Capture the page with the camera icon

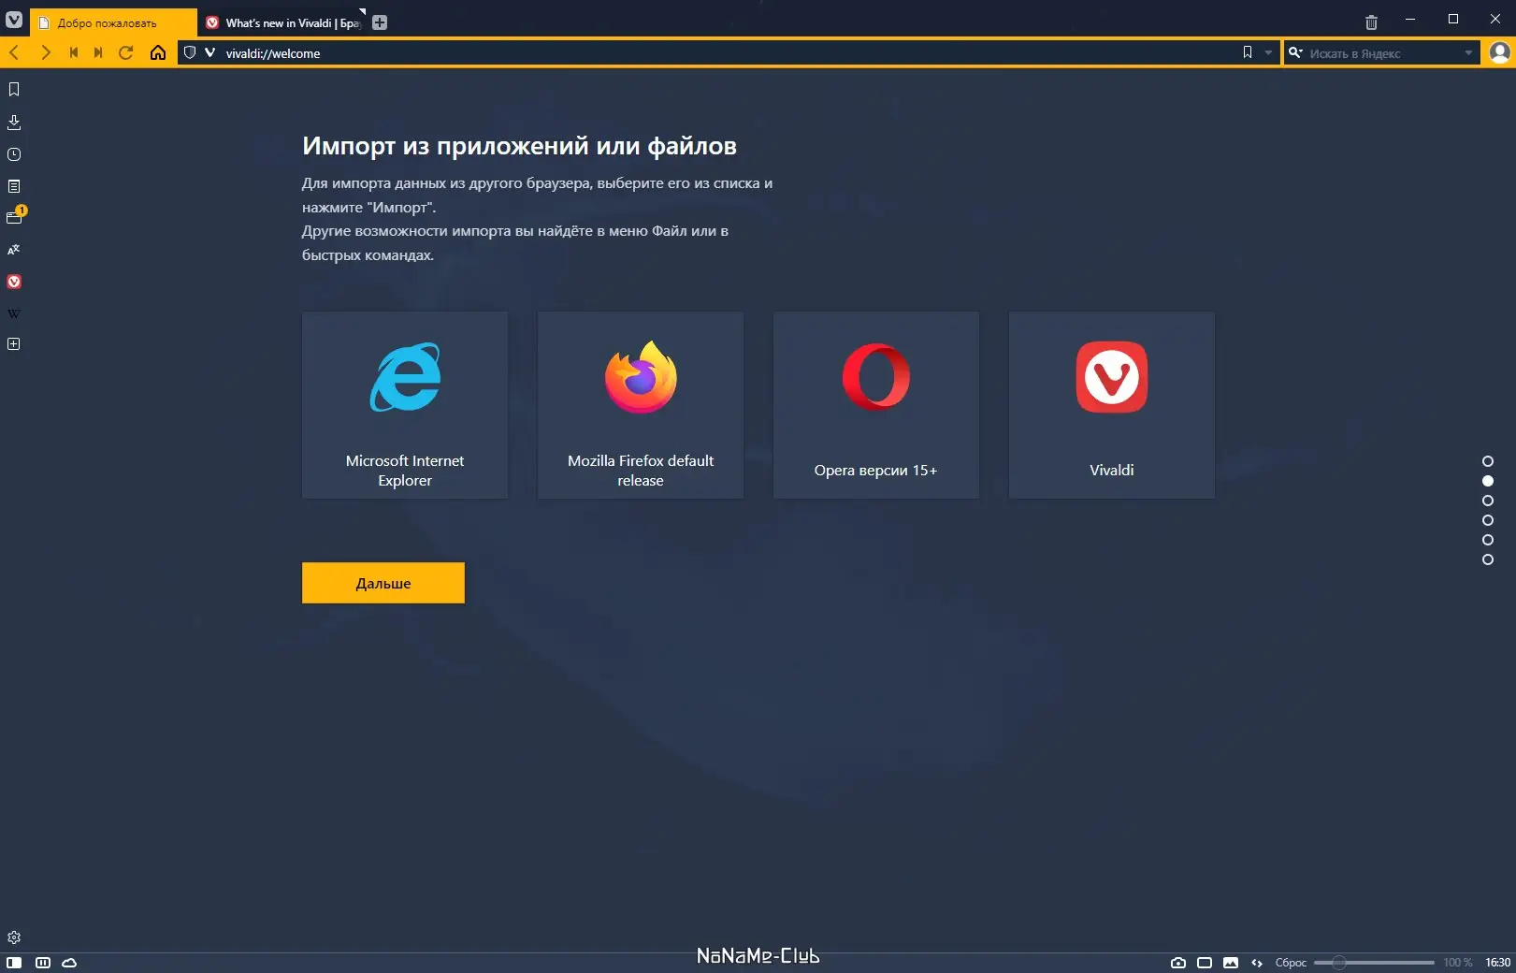pyautogui.click(x=1178, y=963)
